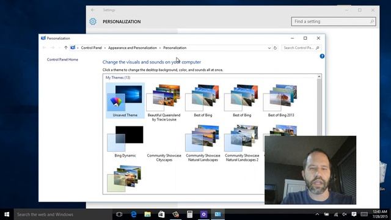Pick Community Showcase Natural Landscapes theme
This screenshot has width=391, height=220.
click(x=203, y=143)
